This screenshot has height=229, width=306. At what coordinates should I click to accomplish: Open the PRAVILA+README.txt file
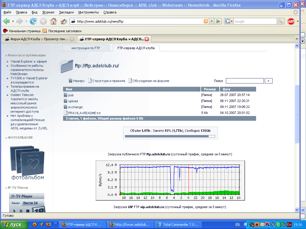[x=84, y=113]
